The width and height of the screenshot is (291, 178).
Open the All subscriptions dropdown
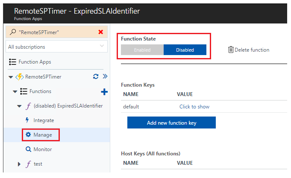56,47
